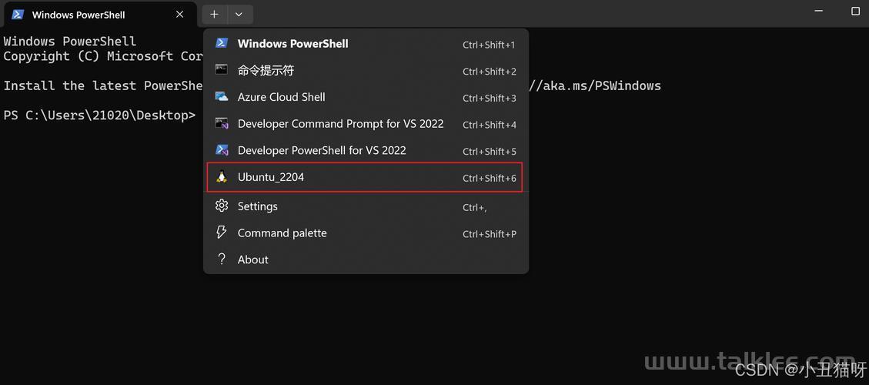Open Settings from the dropdown menu
The height and width of the screenshot is (385, 869).
tap(366, 206)
